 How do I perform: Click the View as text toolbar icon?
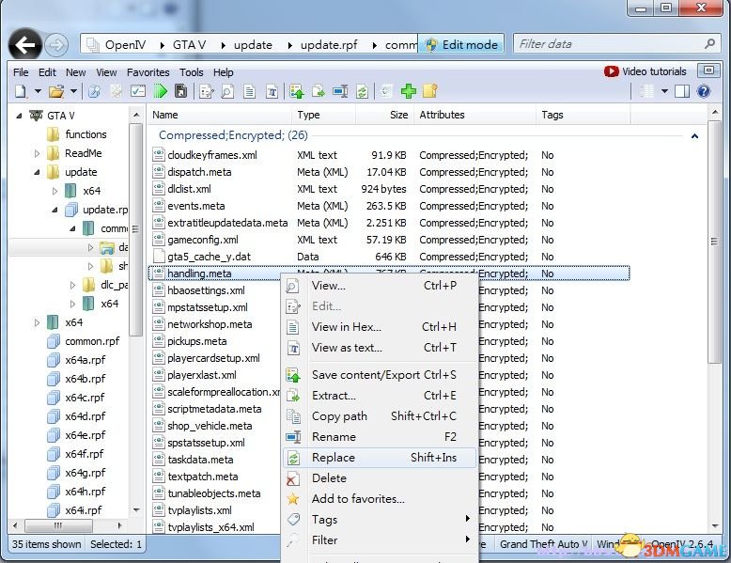pos(272,91)
